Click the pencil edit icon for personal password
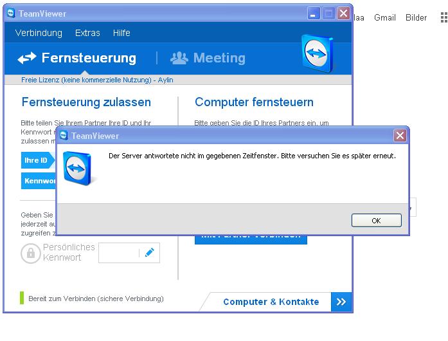The width and height of the screenshot is (448, 341). tap(150, 253)
